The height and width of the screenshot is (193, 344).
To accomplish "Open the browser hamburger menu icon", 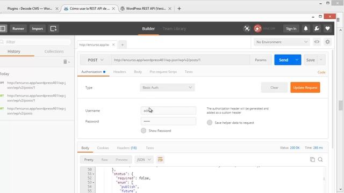I will pyautogui.click(x=338, y=20).
